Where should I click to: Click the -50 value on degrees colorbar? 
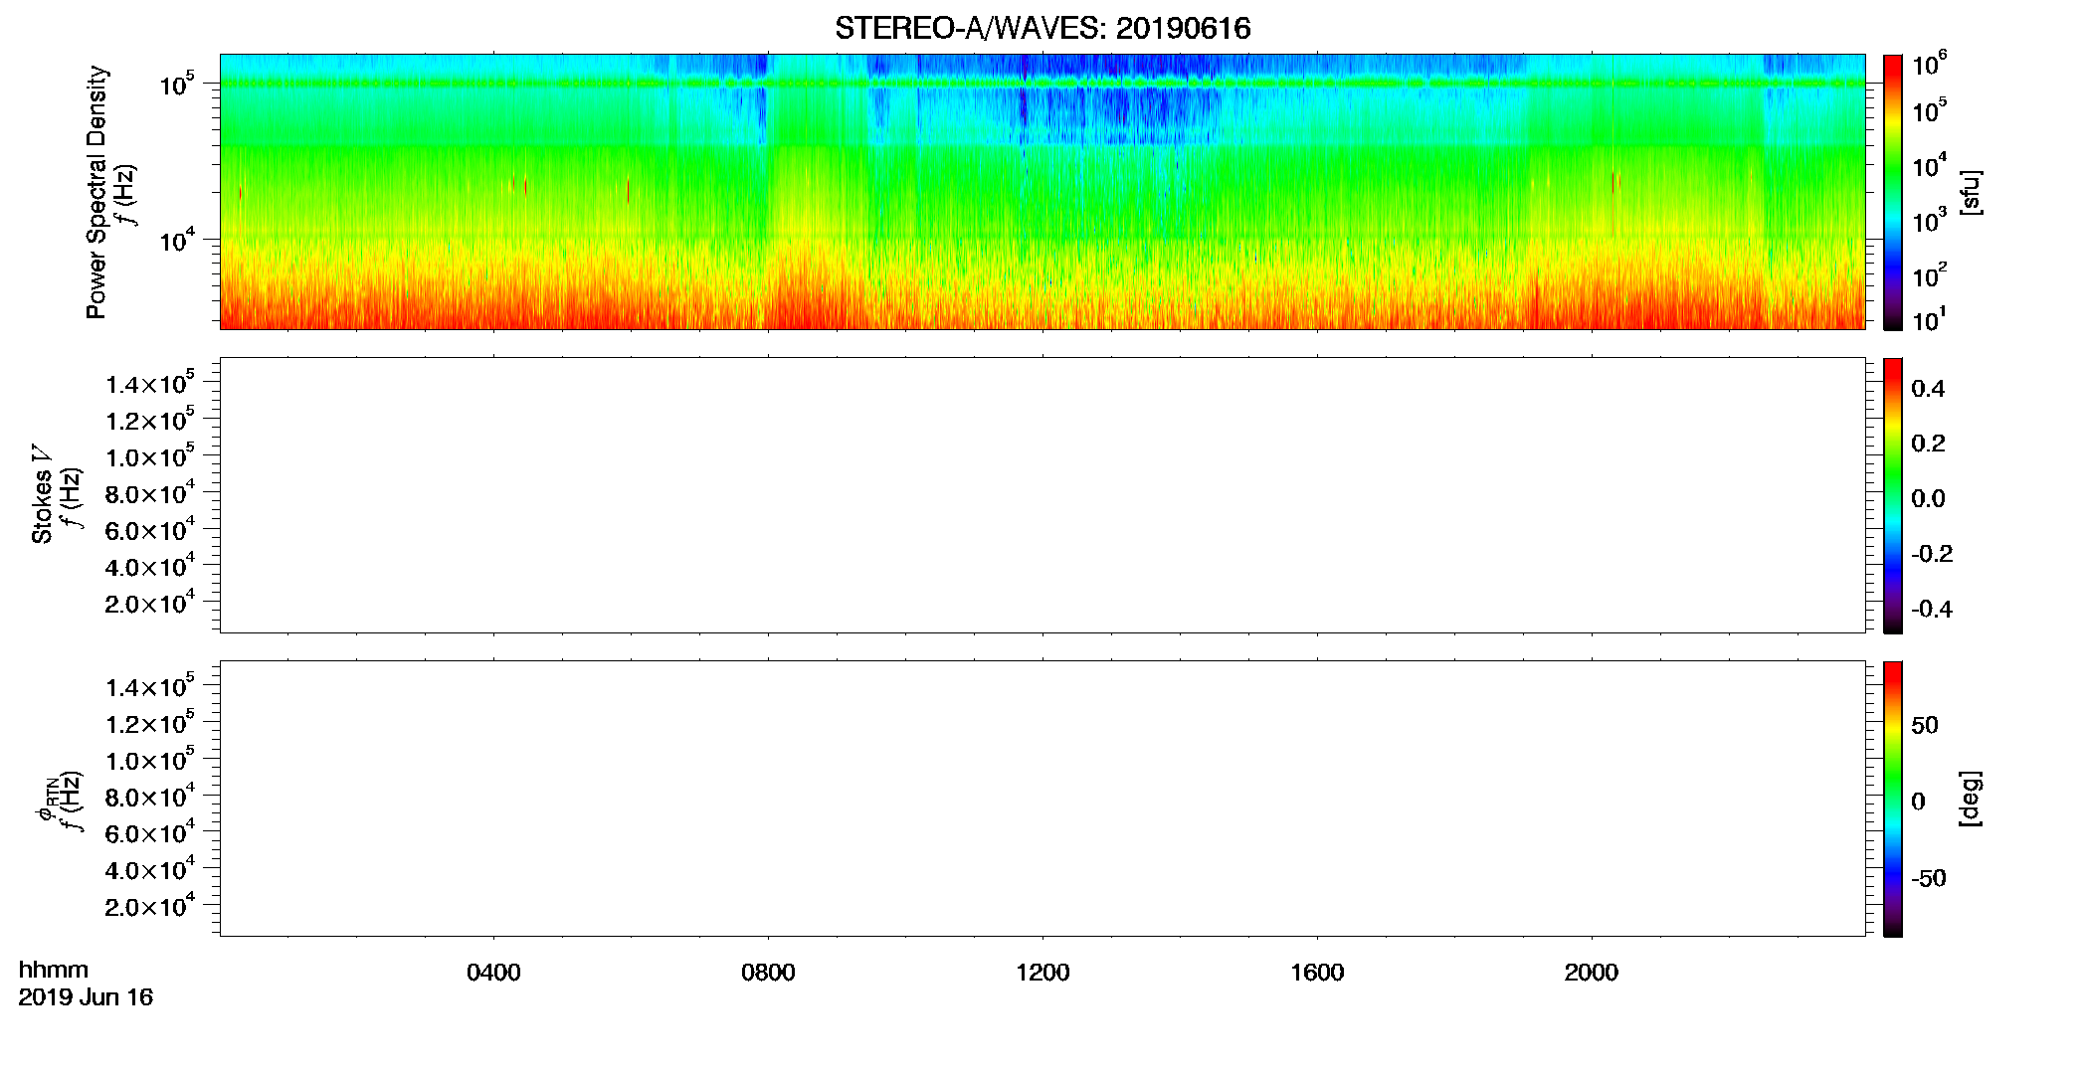[1929, 879]
